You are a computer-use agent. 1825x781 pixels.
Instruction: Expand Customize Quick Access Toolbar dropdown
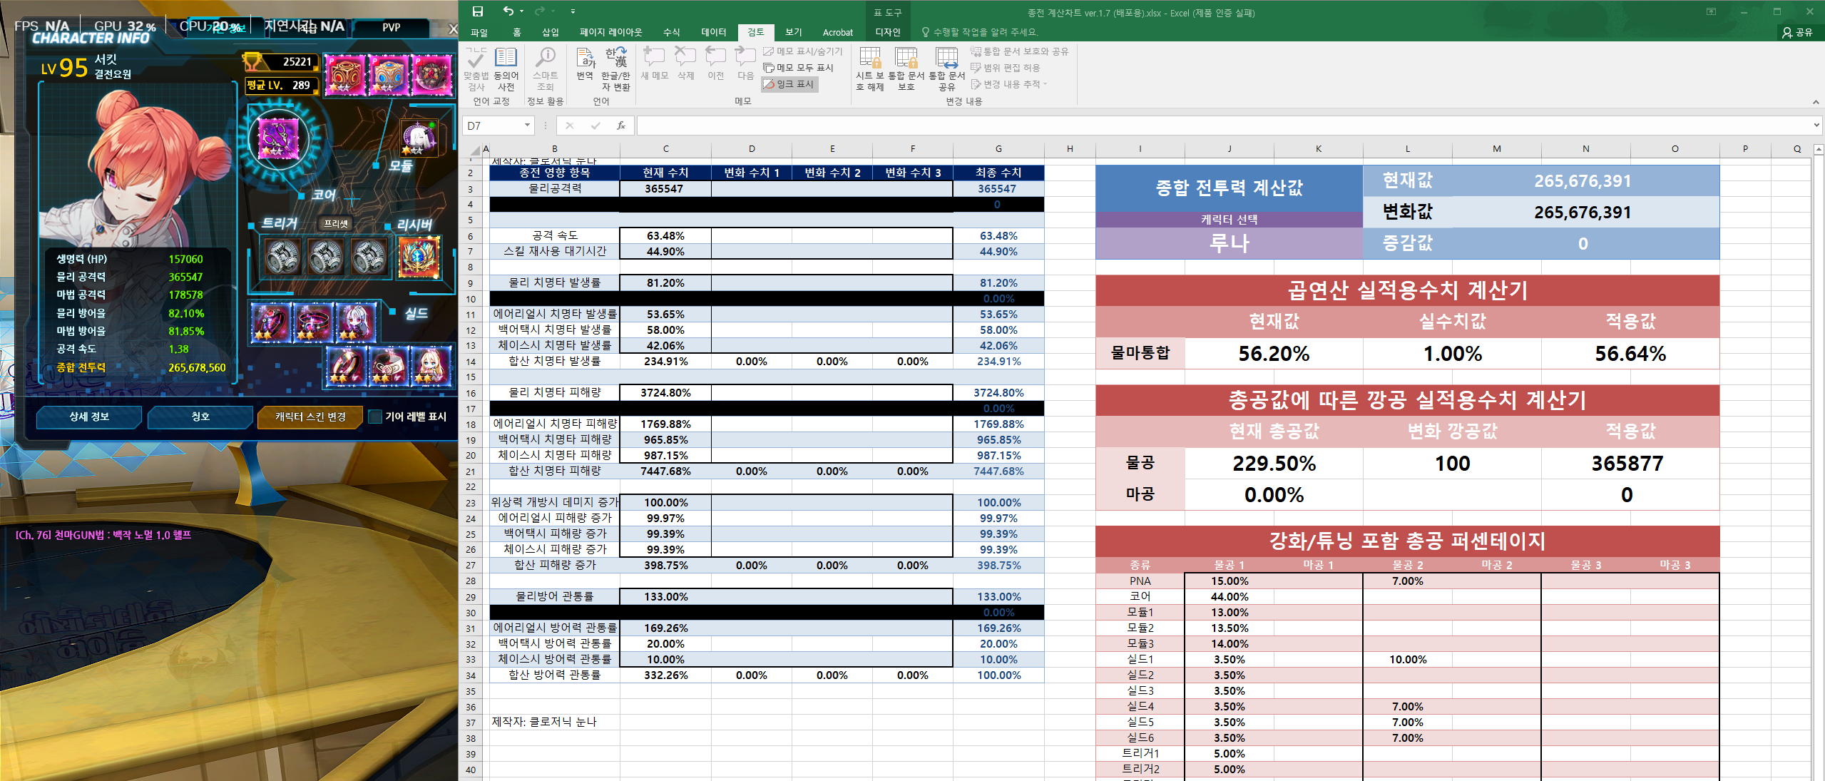click(x=573, y=11)
